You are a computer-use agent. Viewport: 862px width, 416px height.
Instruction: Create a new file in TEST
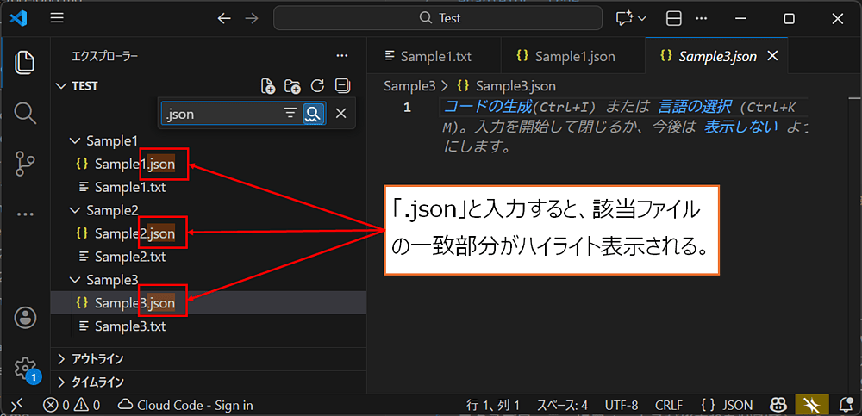coord(268,86)
